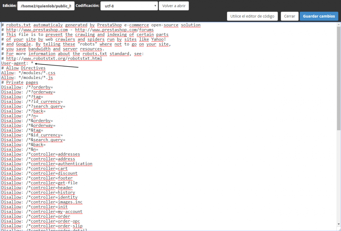
Task: Click the 'controller=init' line
Action: tap(35, 207)
